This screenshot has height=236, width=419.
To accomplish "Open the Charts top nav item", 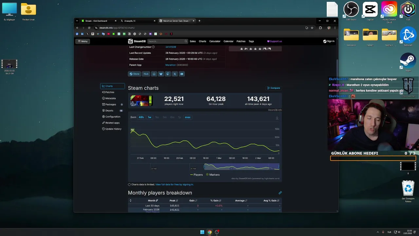I will 203,41.
